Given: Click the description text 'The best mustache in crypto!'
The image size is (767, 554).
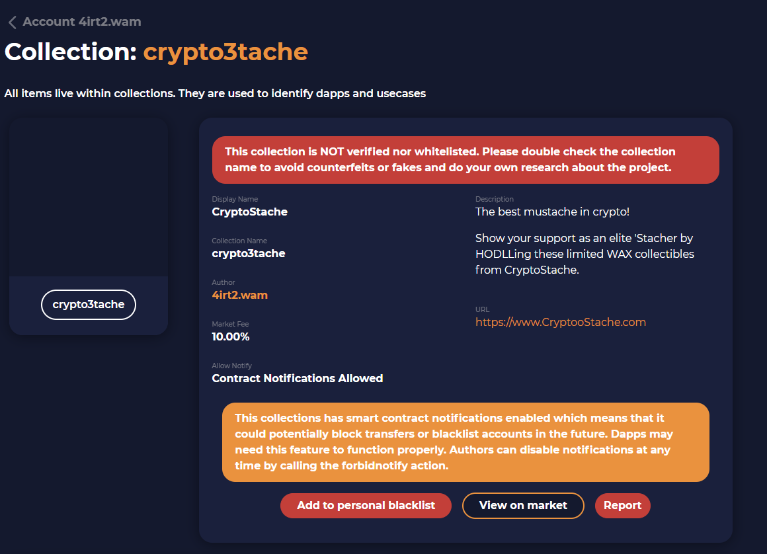Looking at the screenshot, I should coord(552,212).
